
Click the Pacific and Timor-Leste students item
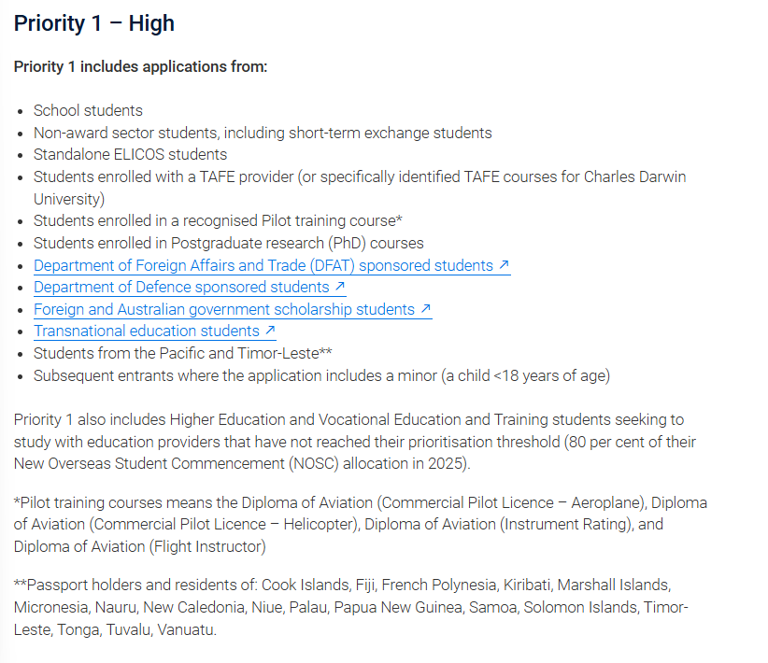(183, 353)
